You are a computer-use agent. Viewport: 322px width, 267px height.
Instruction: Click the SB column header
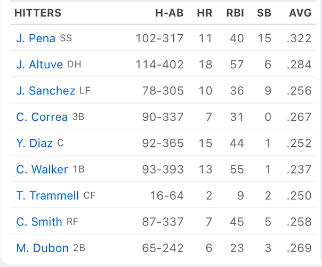click(264, 13)
